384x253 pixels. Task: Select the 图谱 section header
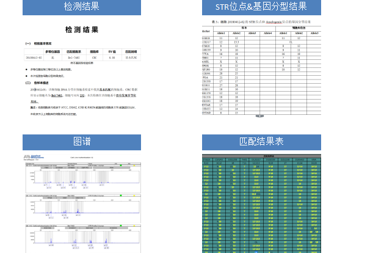(x=81, y=142)
